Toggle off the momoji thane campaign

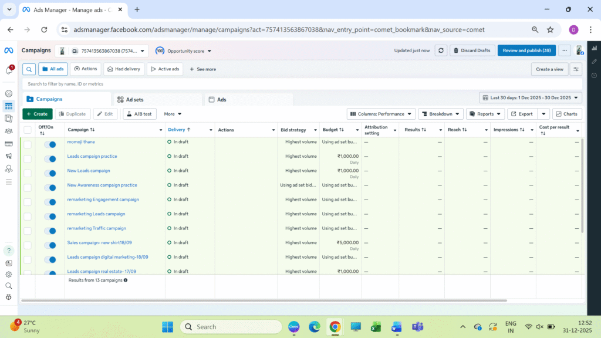(x=50, y=144)
